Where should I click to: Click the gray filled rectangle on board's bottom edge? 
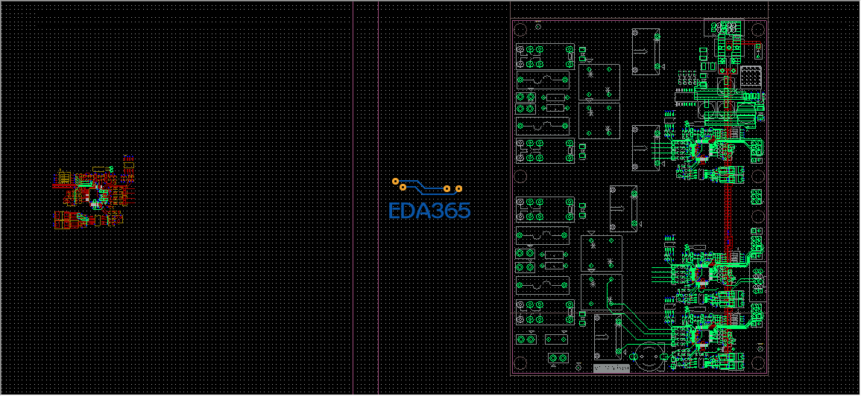pos(612,368)
